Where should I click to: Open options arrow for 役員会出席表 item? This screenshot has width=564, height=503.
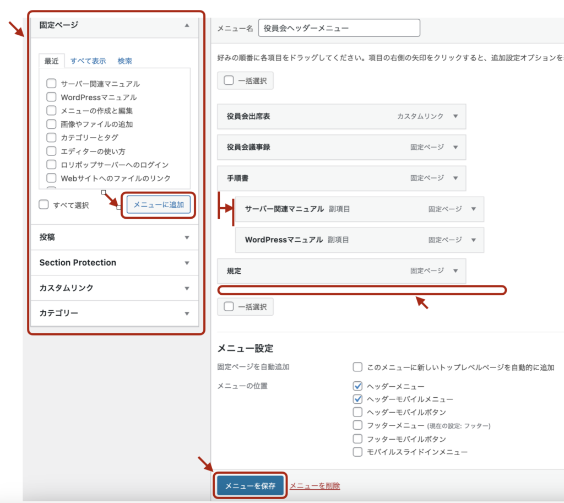coord(455,116)
